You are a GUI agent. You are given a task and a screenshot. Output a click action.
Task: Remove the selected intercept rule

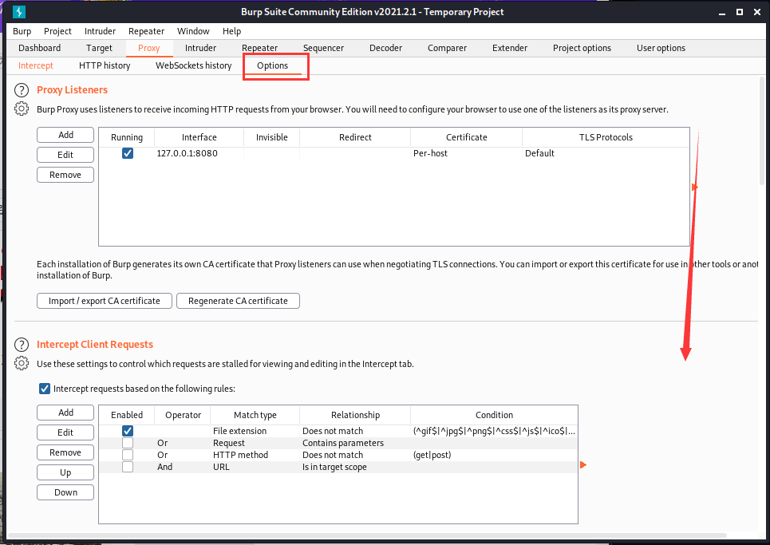click(x=65, y=452)
